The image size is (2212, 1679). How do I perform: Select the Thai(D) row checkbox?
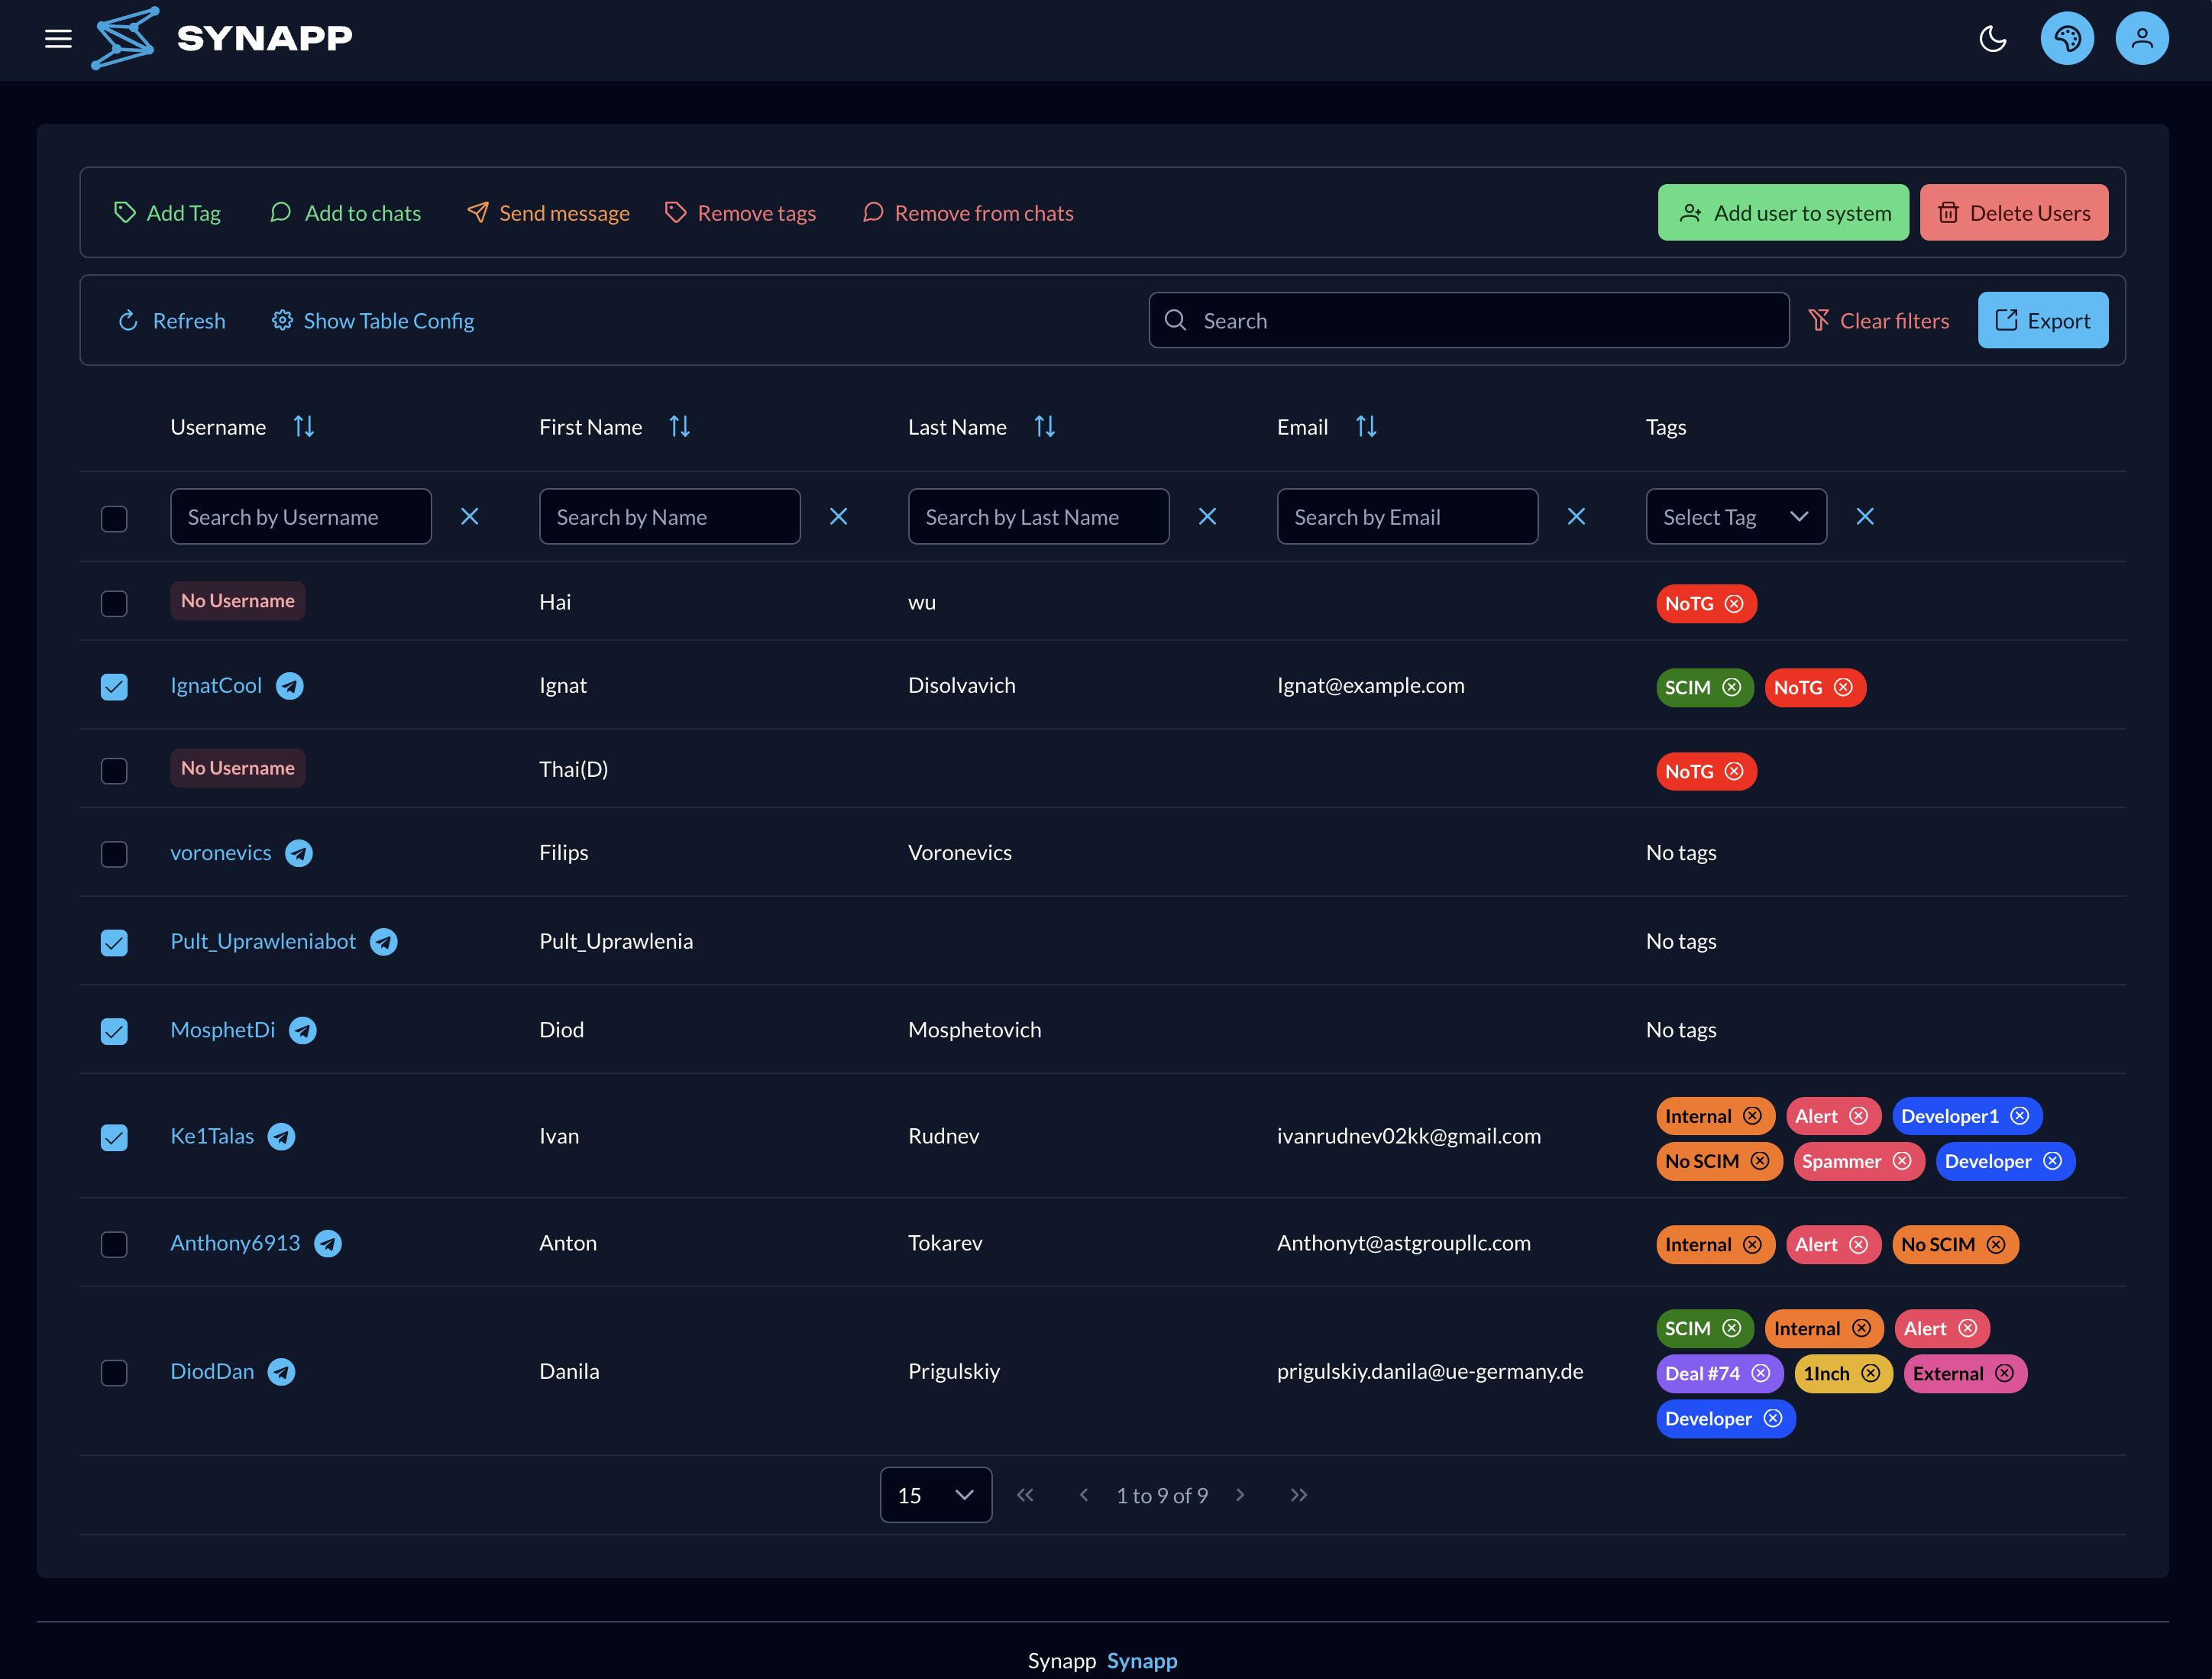click(114, 771)
